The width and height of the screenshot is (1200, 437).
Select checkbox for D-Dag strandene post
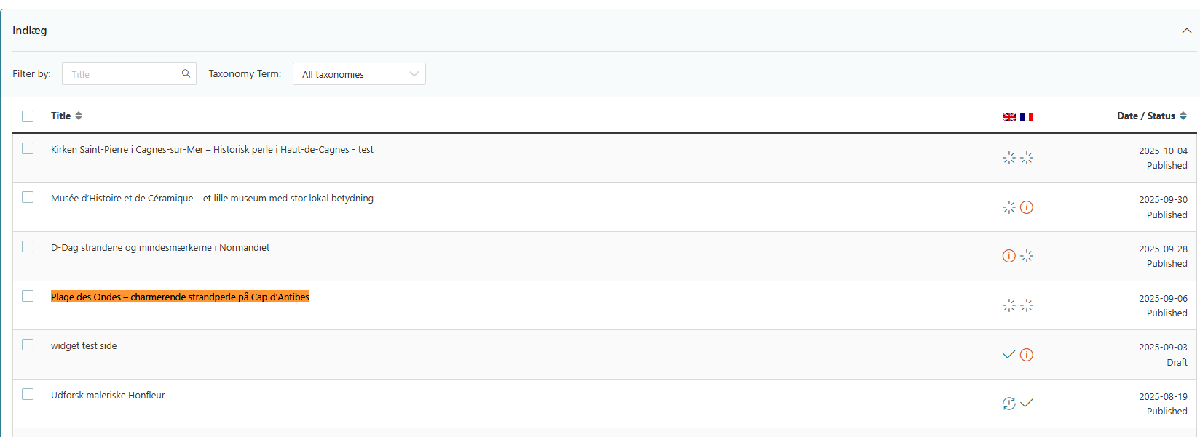click(28, 246)
